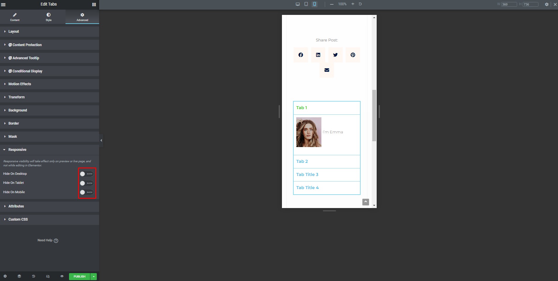Expand the Mask section

[x=49, y=137]
